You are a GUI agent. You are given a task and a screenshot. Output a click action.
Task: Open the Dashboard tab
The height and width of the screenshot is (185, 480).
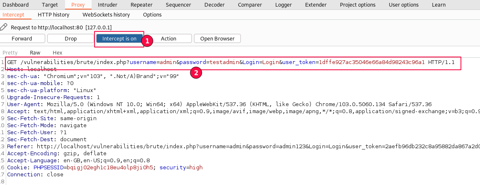click(x=16, y=5)
